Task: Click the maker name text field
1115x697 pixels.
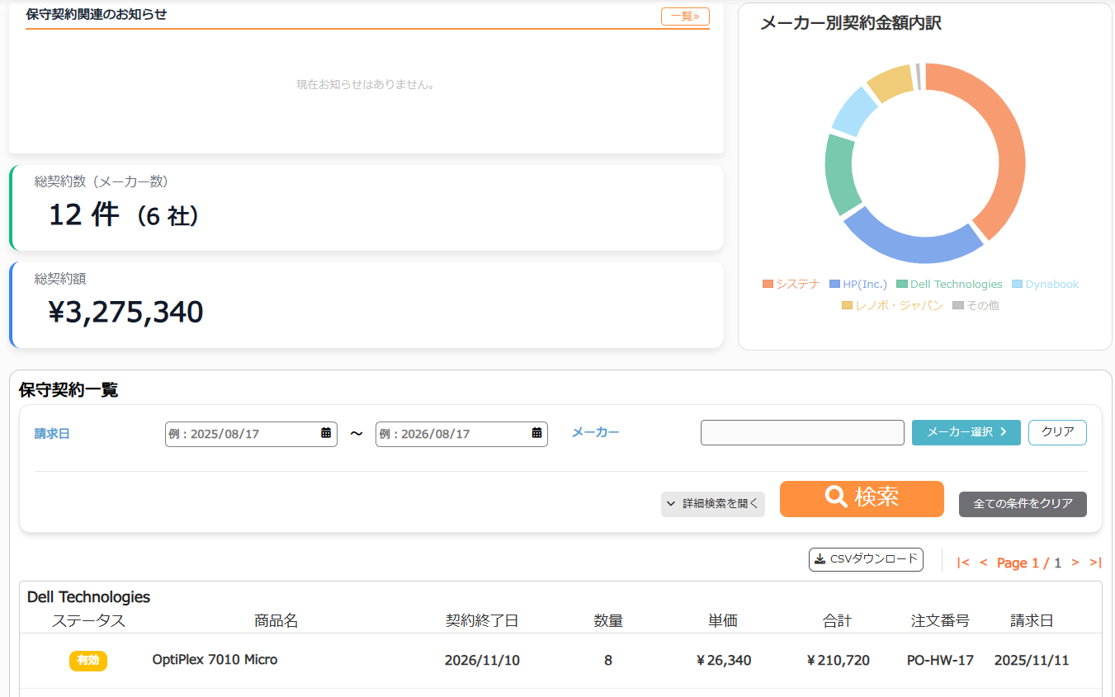Action: (802, 432)
